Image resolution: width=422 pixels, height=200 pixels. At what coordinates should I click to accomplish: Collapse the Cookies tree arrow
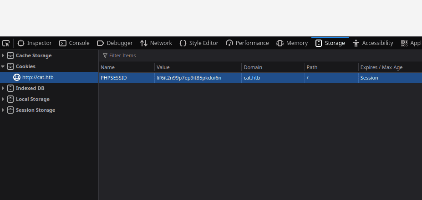pyautogui.click(x=3, y=66)
